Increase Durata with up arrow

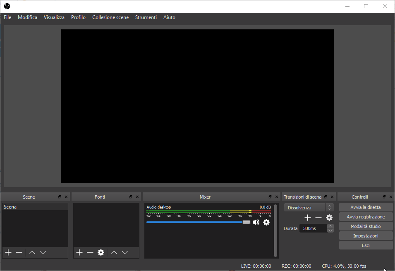330,226
